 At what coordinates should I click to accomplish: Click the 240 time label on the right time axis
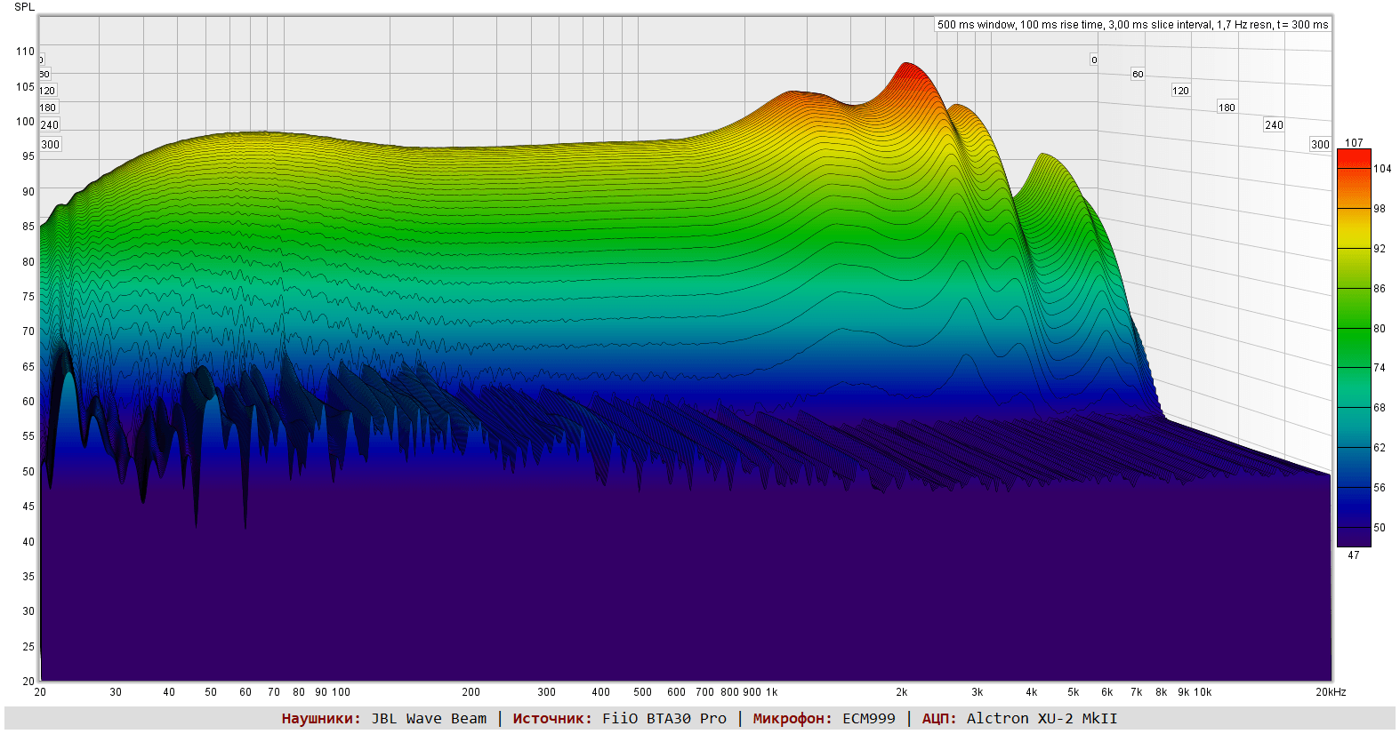(x=1274, y=125)
